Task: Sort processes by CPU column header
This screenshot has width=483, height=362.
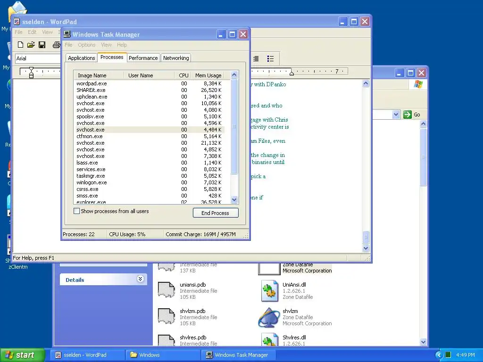Action: (183, 75)
